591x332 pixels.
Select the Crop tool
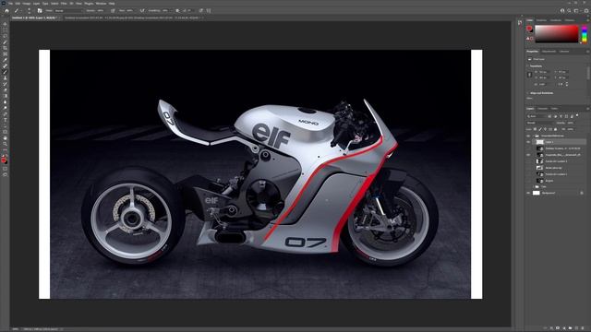5,48
